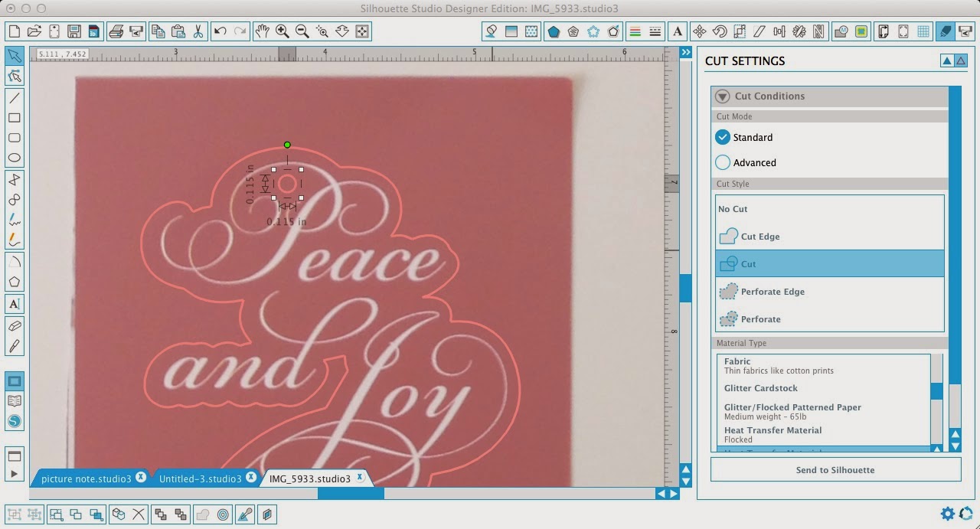Select Standard cut mode
This screenshot has height=529, width=980.
pyautogui.click(x=723, y=137)
